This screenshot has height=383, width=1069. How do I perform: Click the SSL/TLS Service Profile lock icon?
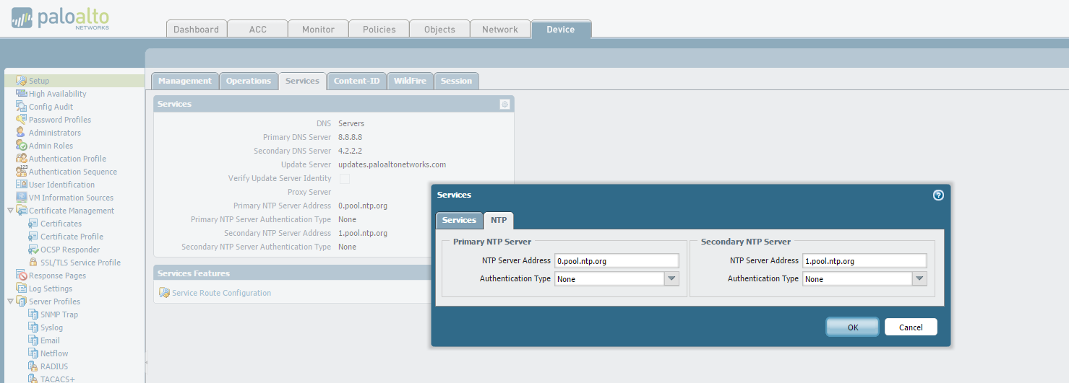coord(33,263)
